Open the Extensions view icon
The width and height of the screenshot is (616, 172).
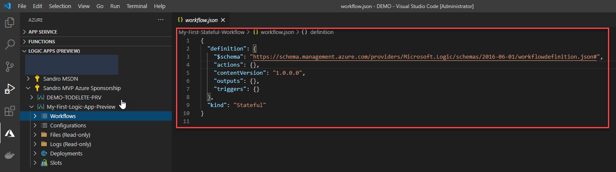pyautogui.click(x=9, y=111)
